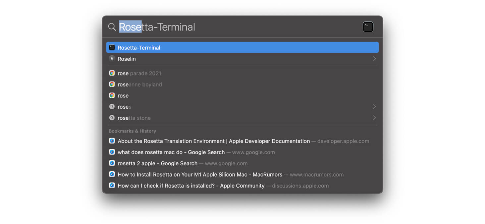
Task: Click the Safari icon beside the Rosetta Translation Environment result
Action: tap(112, 140)
